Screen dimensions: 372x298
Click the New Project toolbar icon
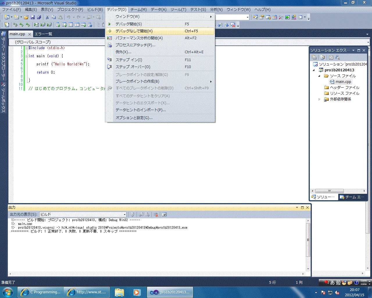tap(6, 17)
